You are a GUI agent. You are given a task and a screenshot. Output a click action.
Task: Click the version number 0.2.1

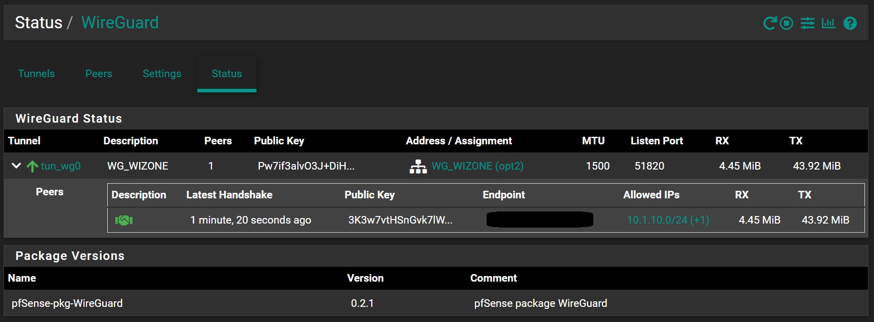point(362,303)
